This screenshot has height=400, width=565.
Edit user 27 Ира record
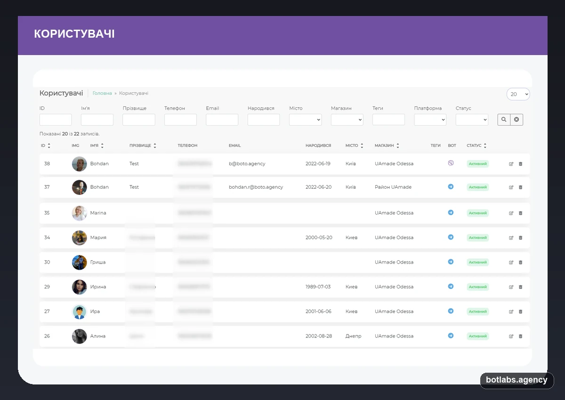(511, 312)
